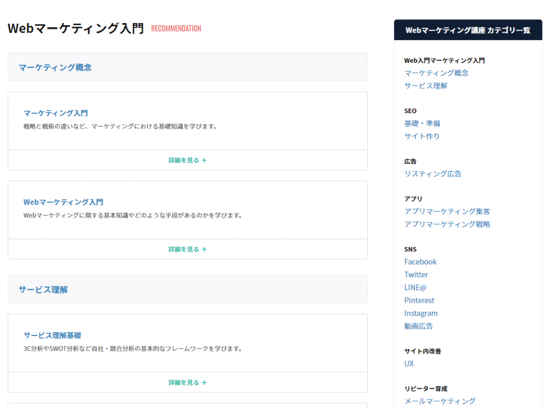The height and width of the screenshot is (408, 550).
Task: Click the 広告 category heading
Action: [x=410, y=161]
